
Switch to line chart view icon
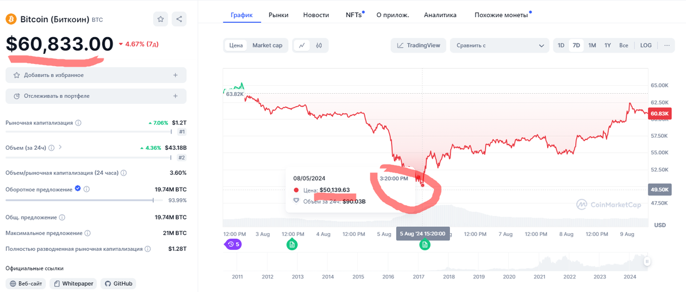click(x=301, y=45)
